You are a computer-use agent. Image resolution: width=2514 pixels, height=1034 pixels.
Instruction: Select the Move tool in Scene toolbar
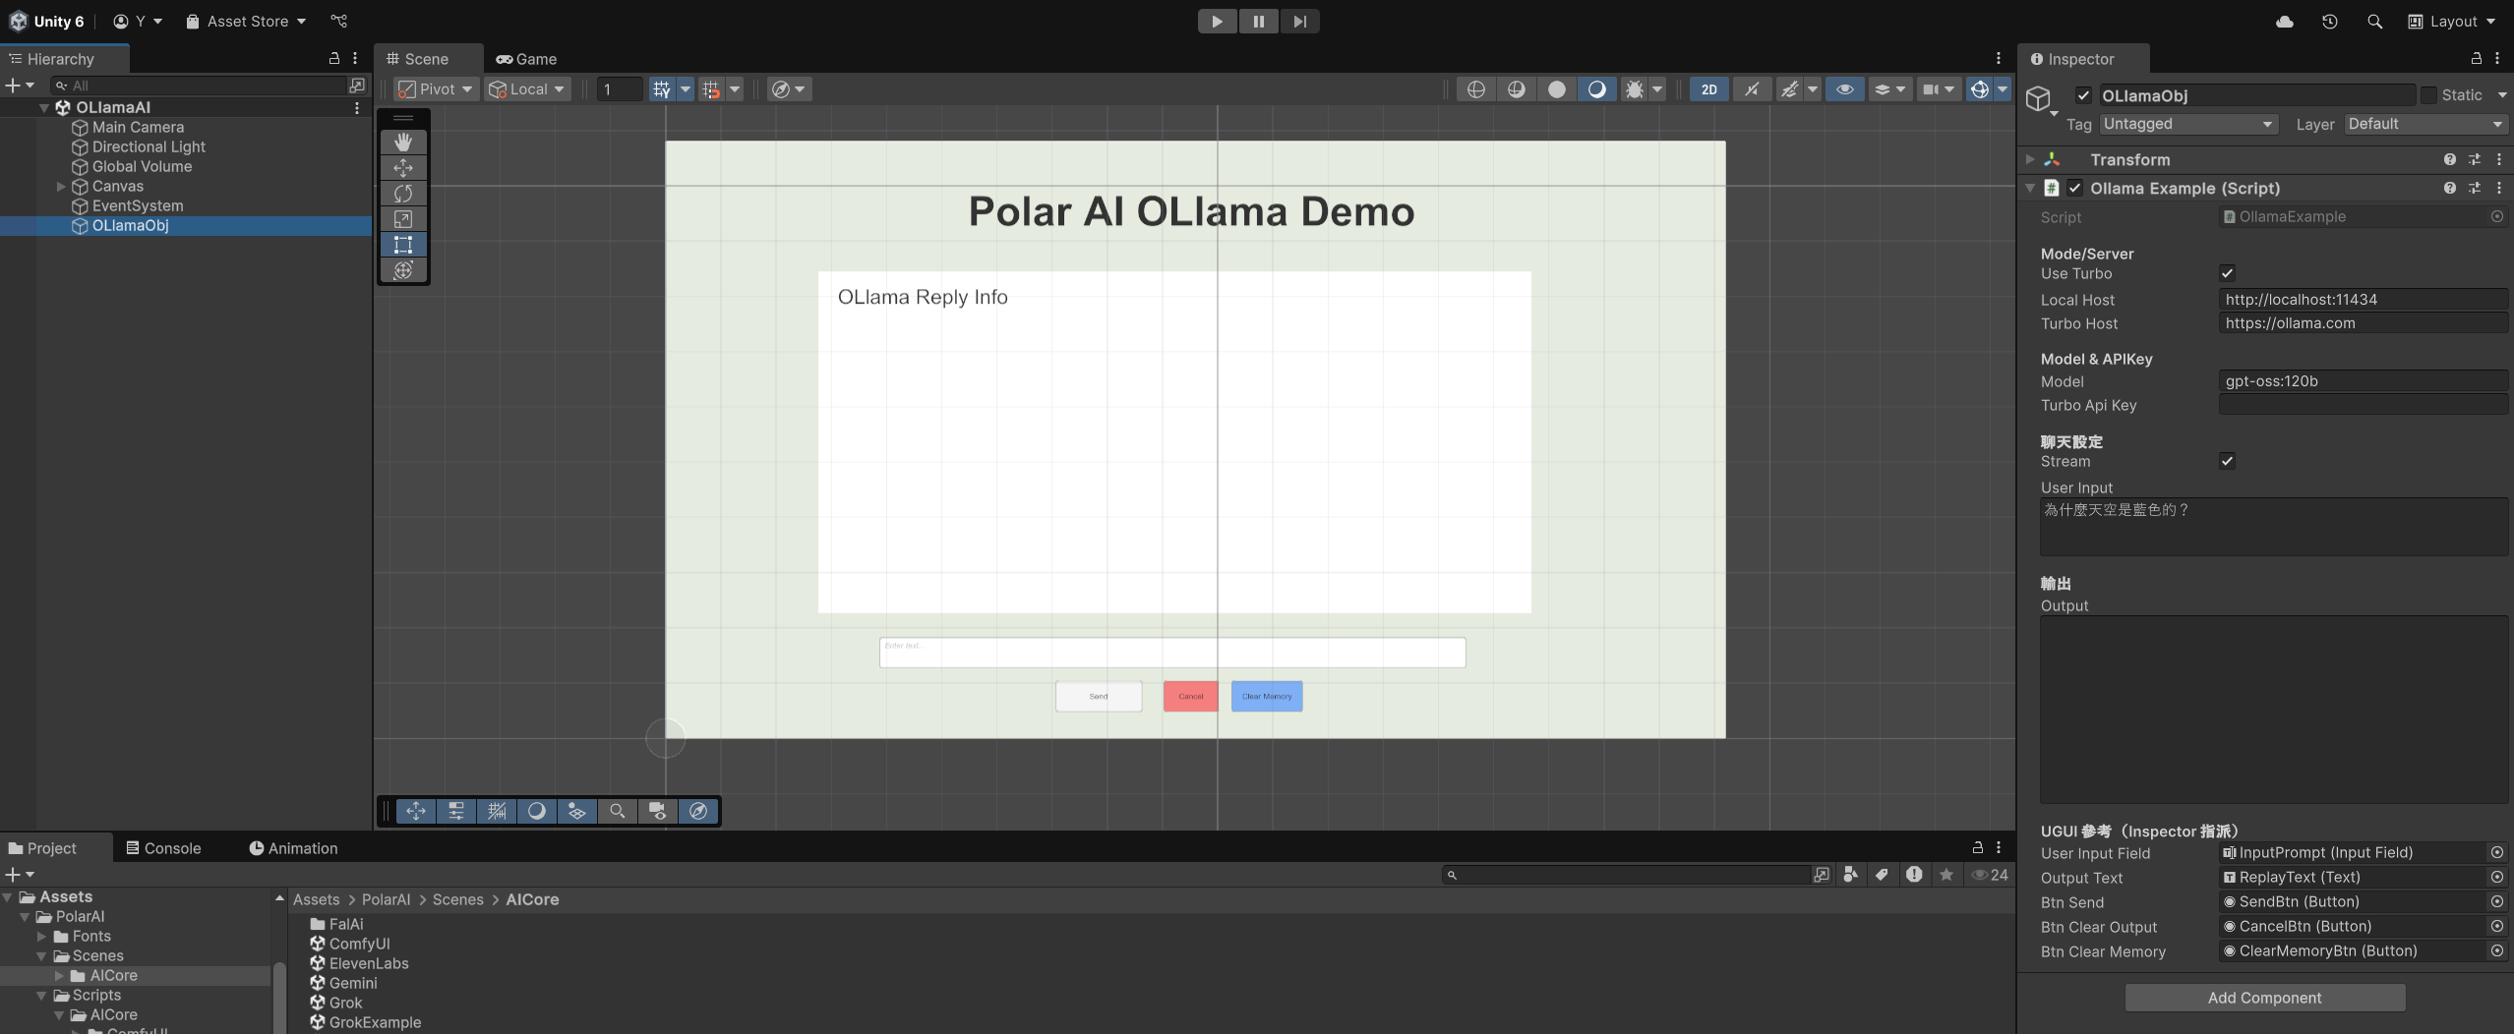[x=403, y=168]
